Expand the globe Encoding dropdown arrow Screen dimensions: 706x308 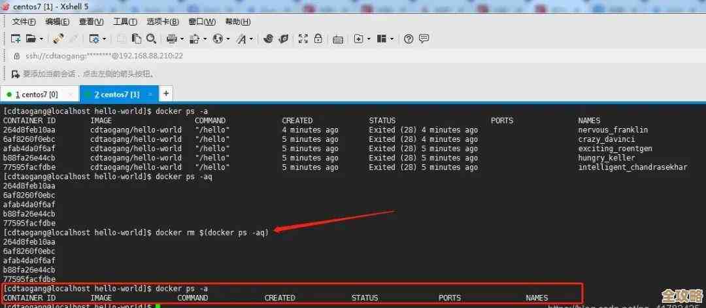click(x=228, y=39)
